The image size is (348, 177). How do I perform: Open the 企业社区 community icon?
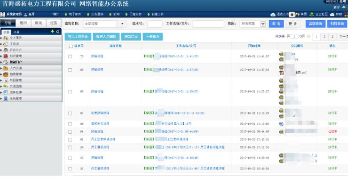tap(312, 14)
